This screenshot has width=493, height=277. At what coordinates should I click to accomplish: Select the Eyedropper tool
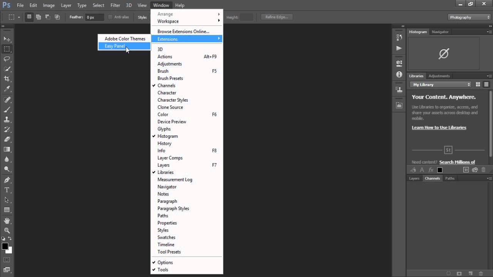7,89
